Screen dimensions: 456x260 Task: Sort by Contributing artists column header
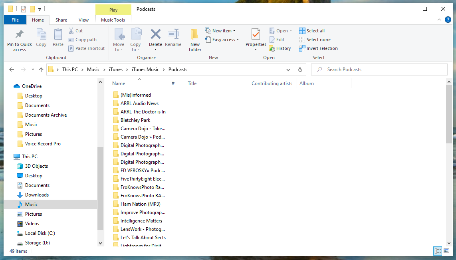coord(273,83)
